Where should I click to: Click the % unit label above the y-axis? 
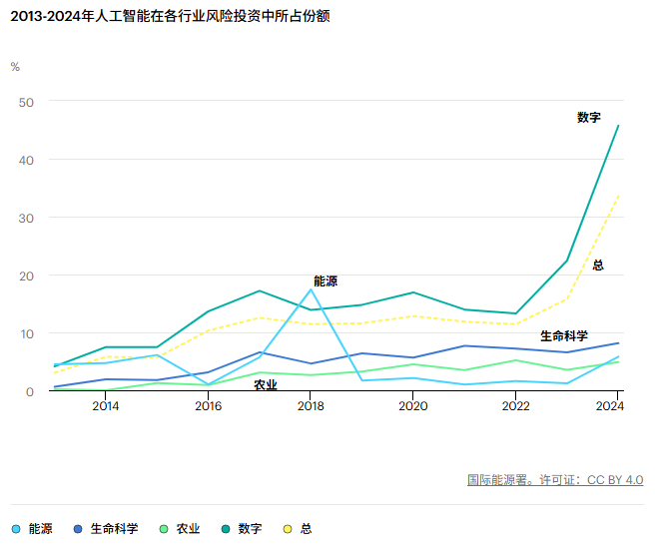click(15, 67)
